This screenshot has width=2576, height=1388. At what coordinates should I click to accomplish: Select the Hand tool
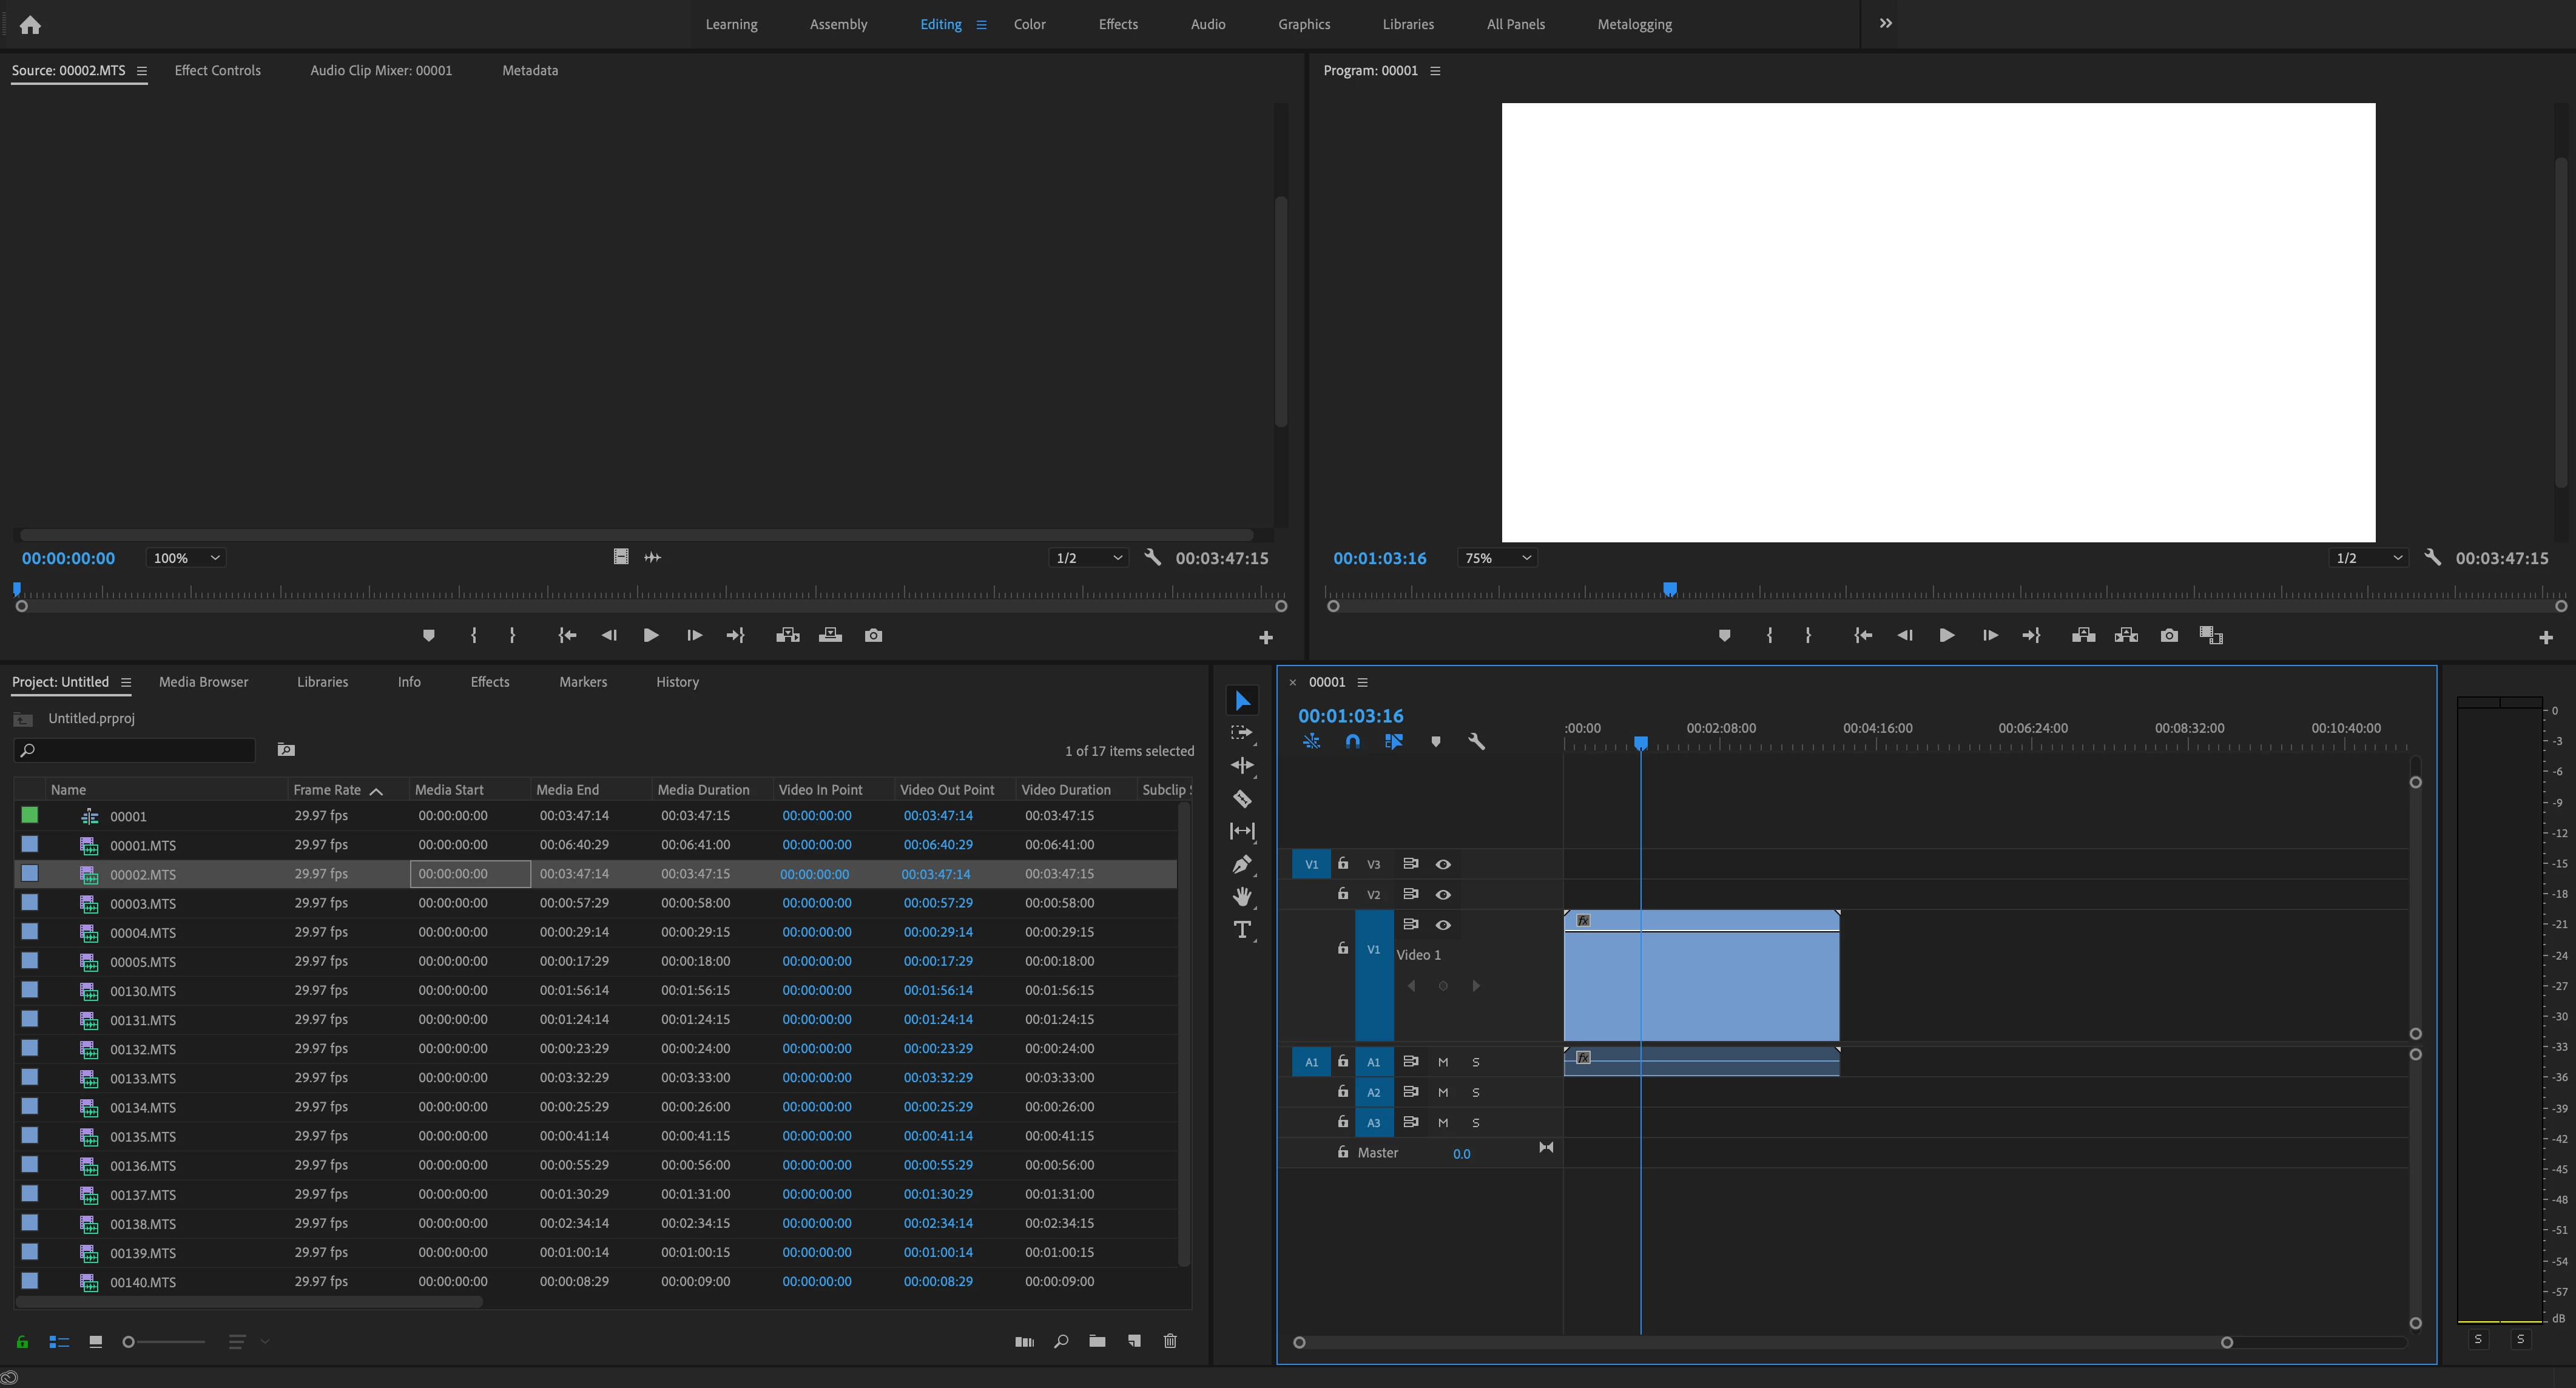(1242, 897)
